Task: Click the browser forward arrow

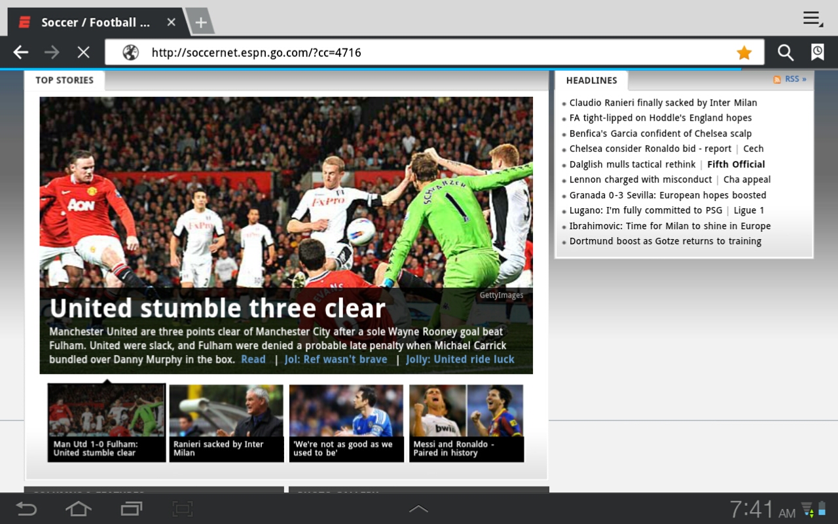Action: click(52, 52)
